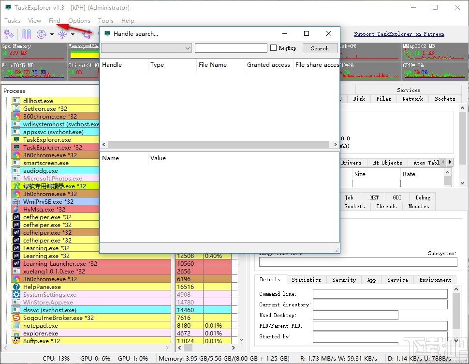Open the search type combo box
Viewport: 469px width, 364px height.
(x=147, y=48)
